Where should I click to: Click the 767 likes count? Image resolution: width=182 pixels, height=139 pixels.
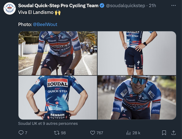coord(100,133)
